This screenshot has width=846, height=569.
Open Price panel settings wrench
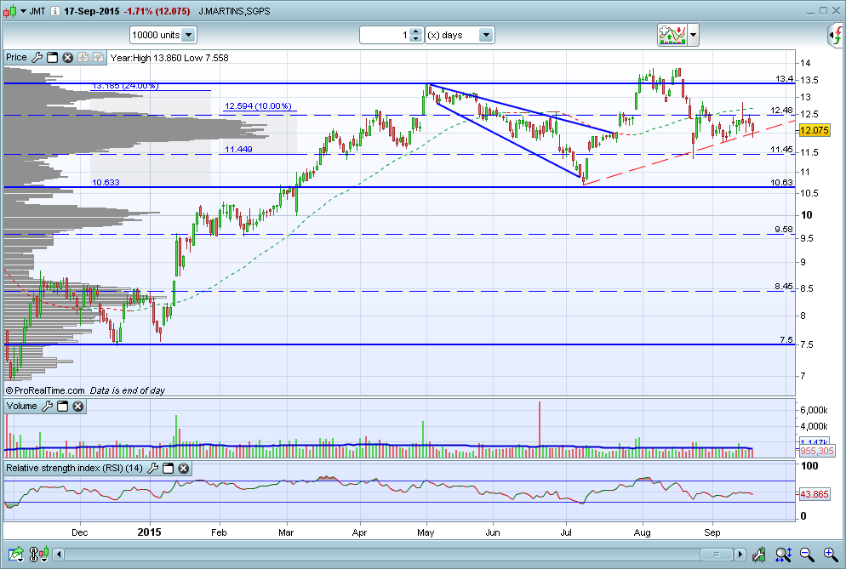click(x=37, y=57)
